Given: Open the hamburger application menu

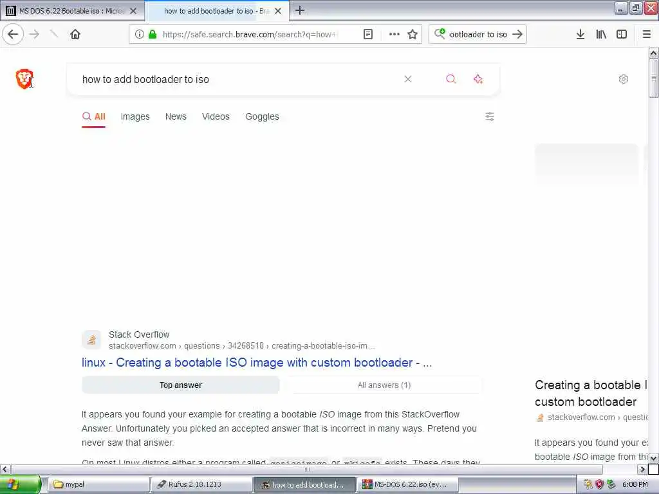Looking at the screenshot, I should (647, 35).
